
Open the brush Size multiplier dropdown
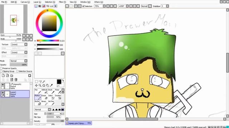point(45,114)
